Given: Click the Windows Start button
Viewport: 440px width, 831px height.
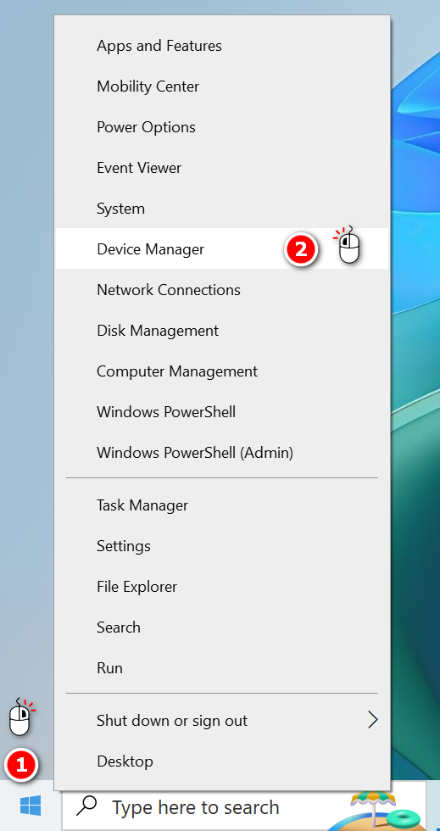Looking at the screenshot, I should (31, 807).
